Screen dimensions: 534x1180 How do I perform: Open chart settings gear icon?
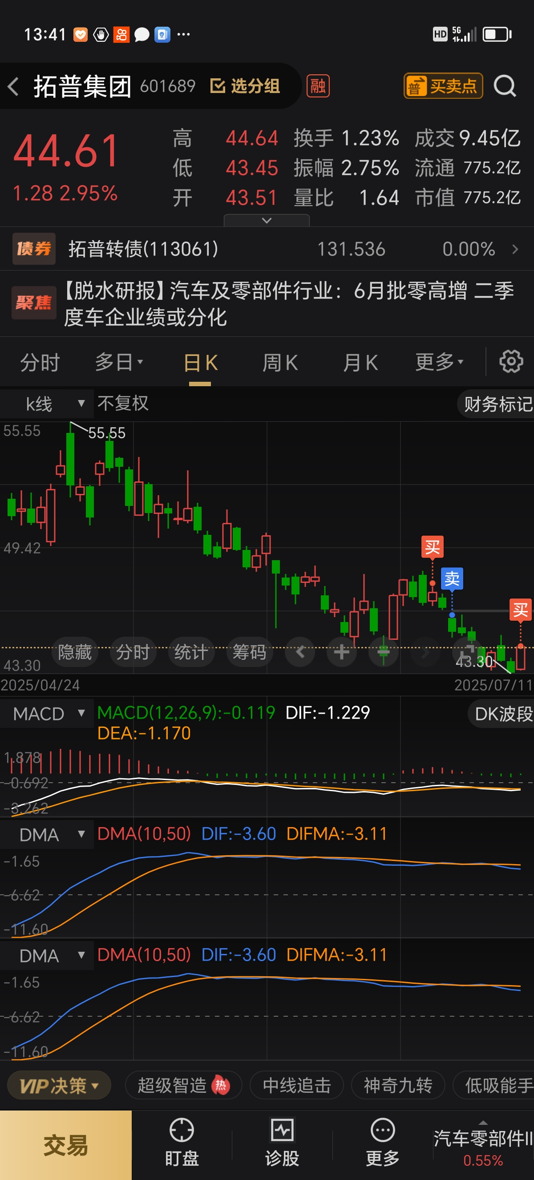511,362
